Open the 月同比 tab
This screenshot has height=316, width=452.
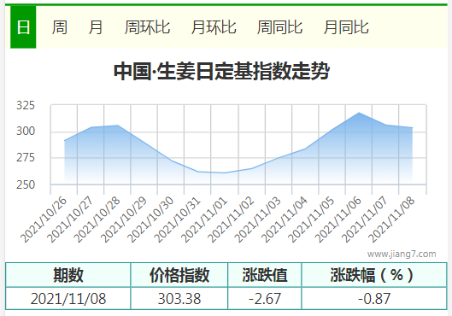[x=346, y=27]
